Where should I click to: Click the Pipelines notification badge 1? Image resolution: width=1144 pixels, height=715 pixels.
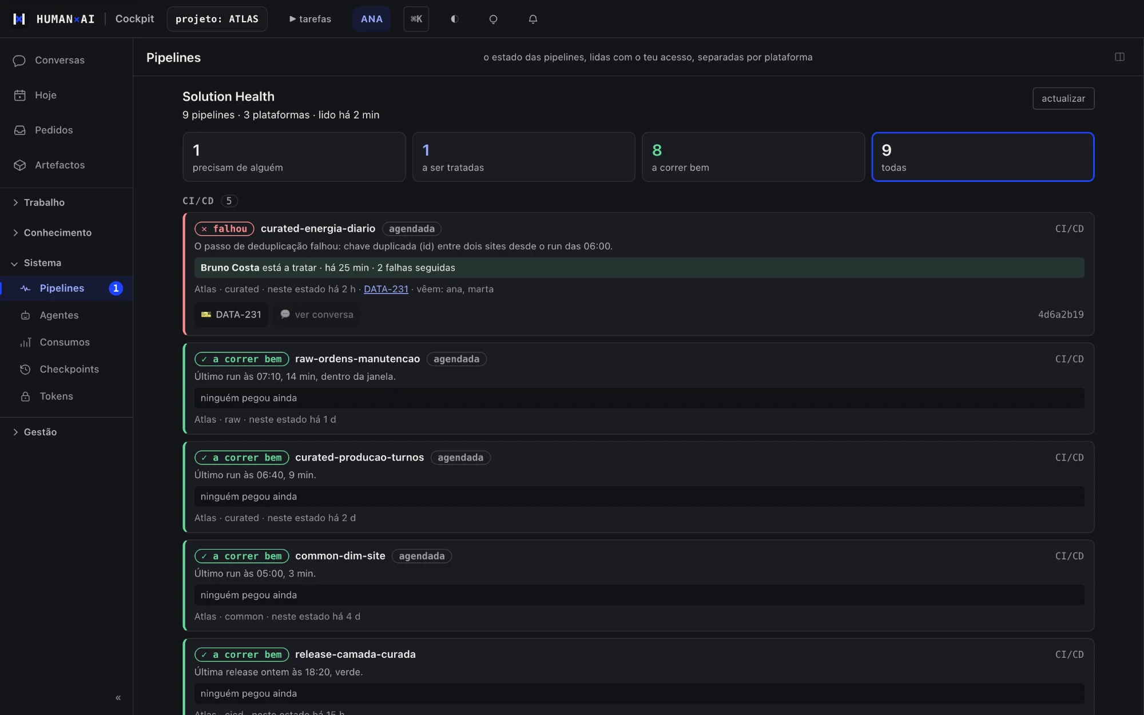[x=116, y=288]
